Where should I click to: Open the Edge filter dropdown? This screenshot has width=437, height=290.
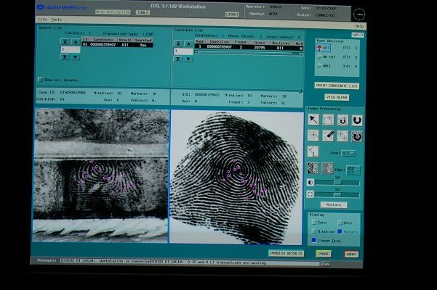(x=353, y=170)
